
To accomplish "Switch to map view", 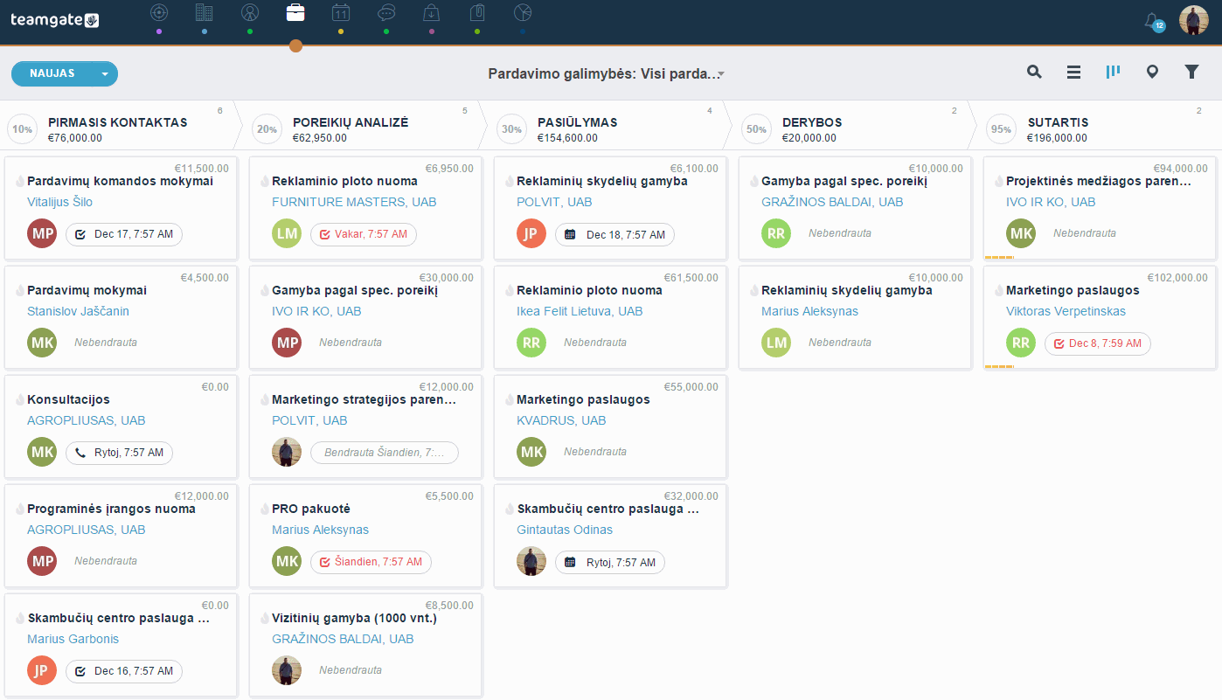I will 1152,73.
